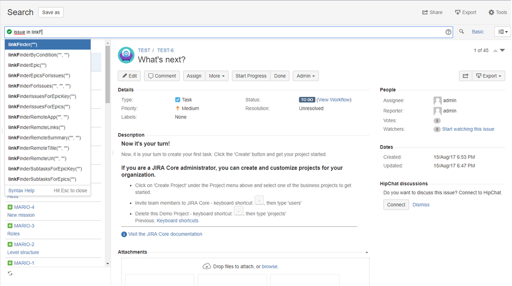The height and width of the screenshot is (286, 512).
Task: Open the layout switcher dropdown
Action: (502, 32)
